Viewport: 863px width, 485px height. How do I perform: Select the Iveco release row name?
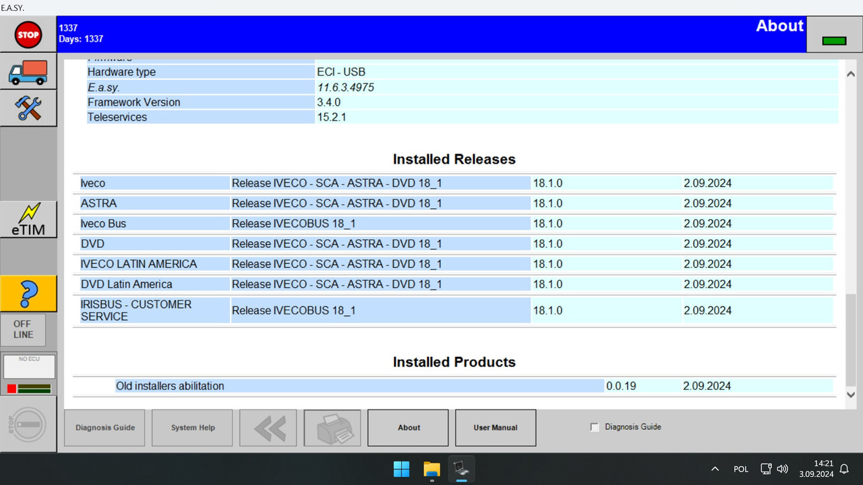click(93, 183)
